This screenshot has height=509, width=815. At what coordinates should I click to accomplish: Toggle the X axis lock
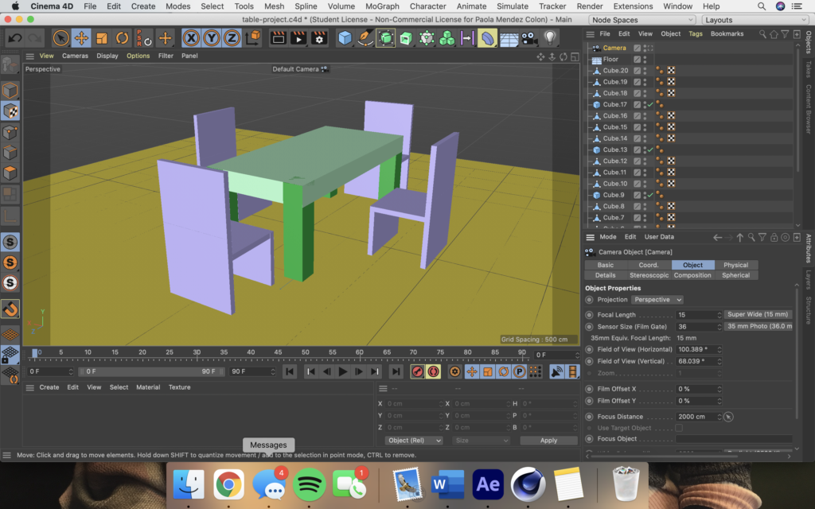pos(190,37)
